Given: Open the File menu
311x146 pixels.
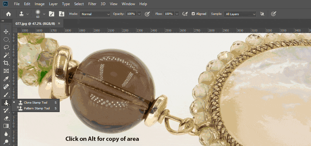Looking at the screenshot, I should pos(17,4).
